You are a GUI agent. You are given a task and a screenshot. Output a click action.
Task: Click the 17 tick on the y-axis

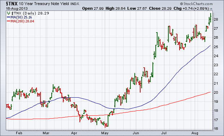[216, 120]
